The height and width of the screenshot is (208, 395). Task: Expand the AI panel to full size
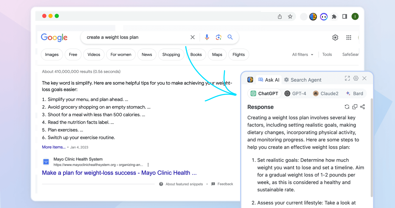[x=347, y=78]
